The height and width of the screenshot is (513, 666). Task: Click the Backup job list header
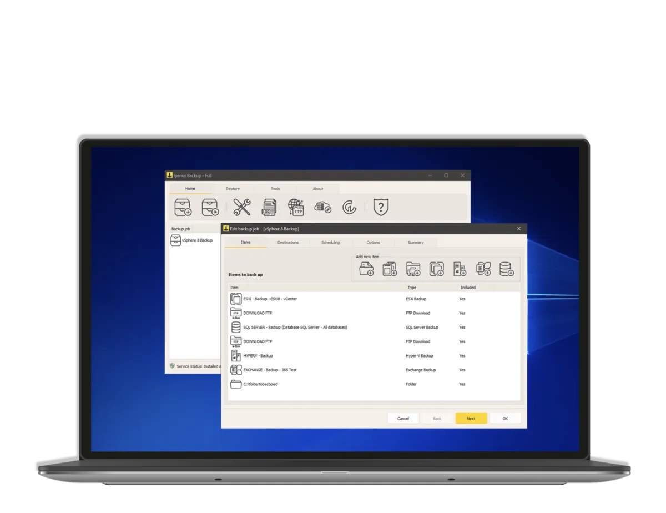click(195, 229)
